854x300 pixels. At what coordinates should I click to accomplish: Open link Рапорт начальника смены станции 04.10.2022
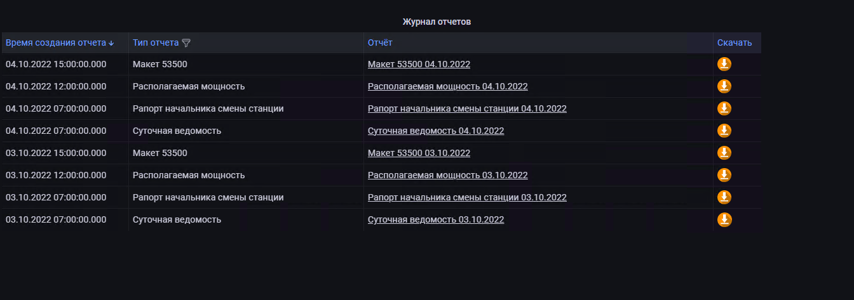tap(467, 108)
